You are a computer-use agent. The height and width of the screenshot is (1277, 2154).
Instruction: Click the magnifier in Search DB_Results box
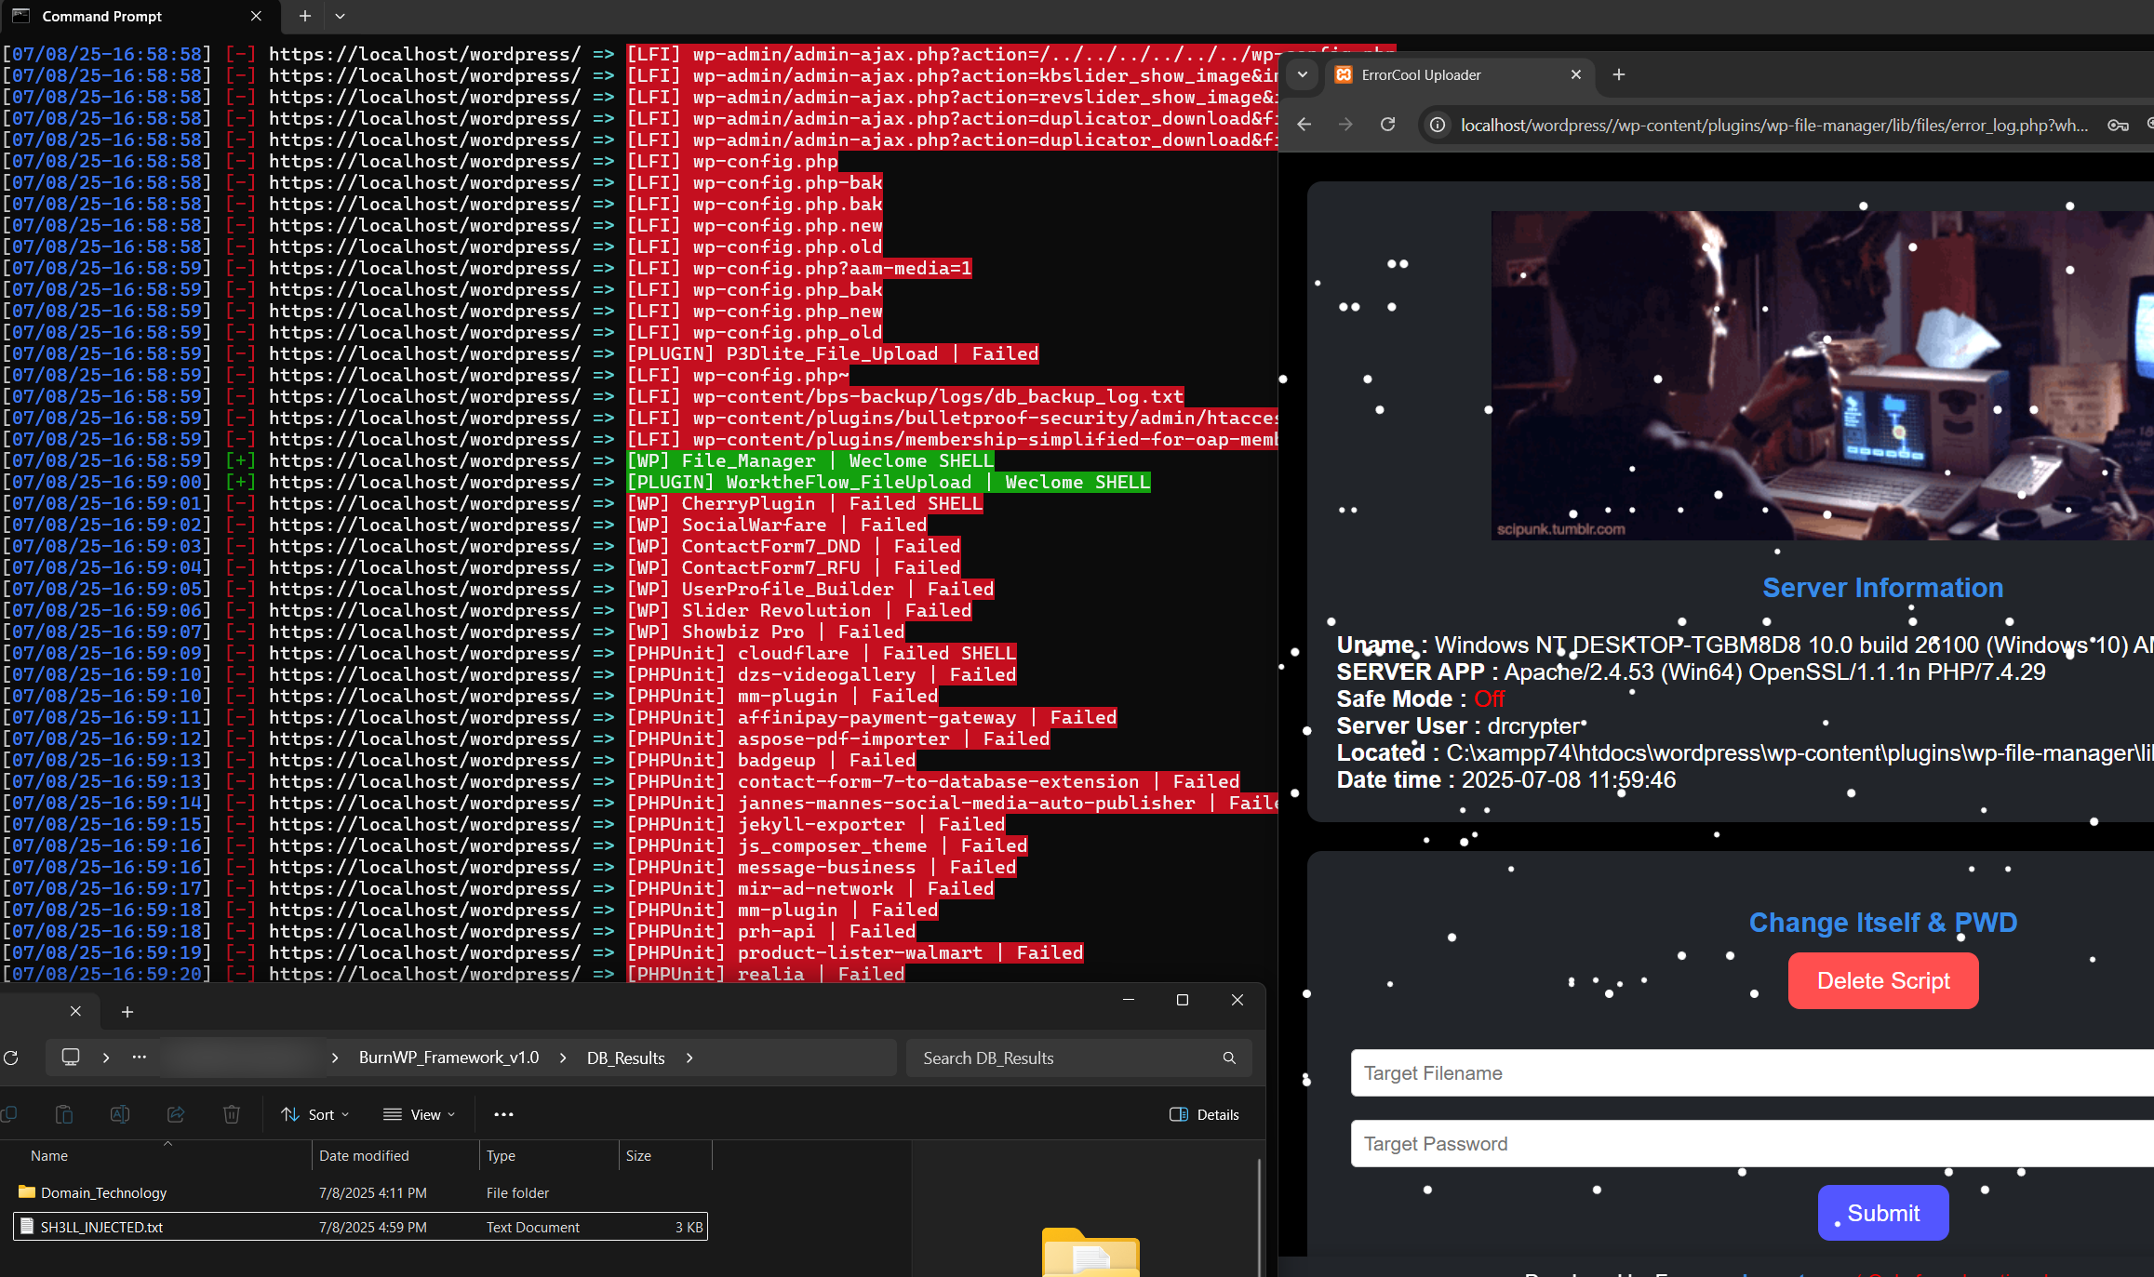(1229, 1058)
